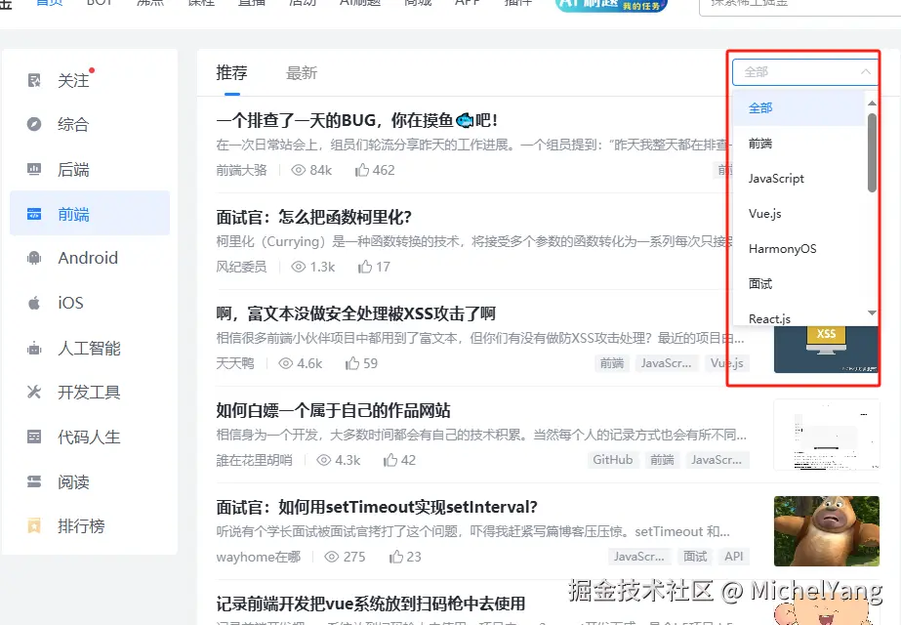Select the 开发工具 wrench icon
Image resolution: width=901 pixels, height=625 pixels.
pyautogui.click(x=32, y=392)
